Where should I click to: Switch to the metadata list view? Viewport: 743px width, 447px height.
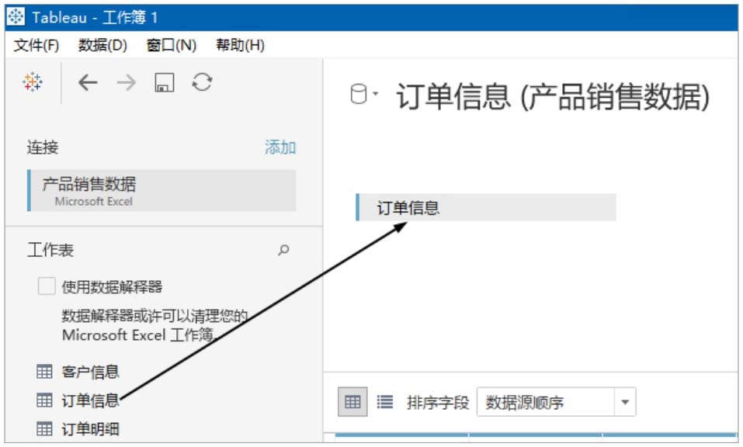pyautogui.click(x=385, y=402)
